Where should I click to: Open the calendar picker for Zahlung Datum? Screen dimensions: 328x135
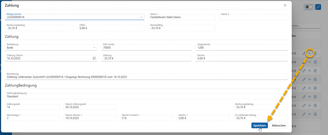point(94,58)
